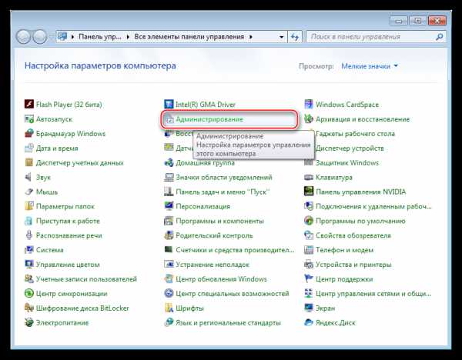
Task: Open the Учетные записи пользователей icon
Action: (x=29, y=278)
